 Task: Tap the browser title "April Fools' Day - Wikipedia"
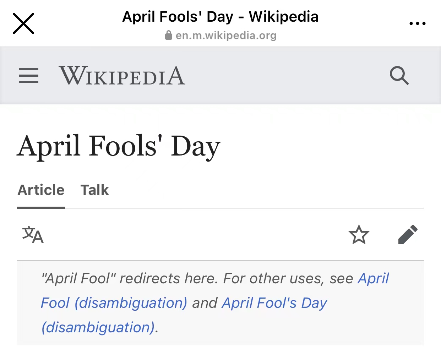click(220, 17)
